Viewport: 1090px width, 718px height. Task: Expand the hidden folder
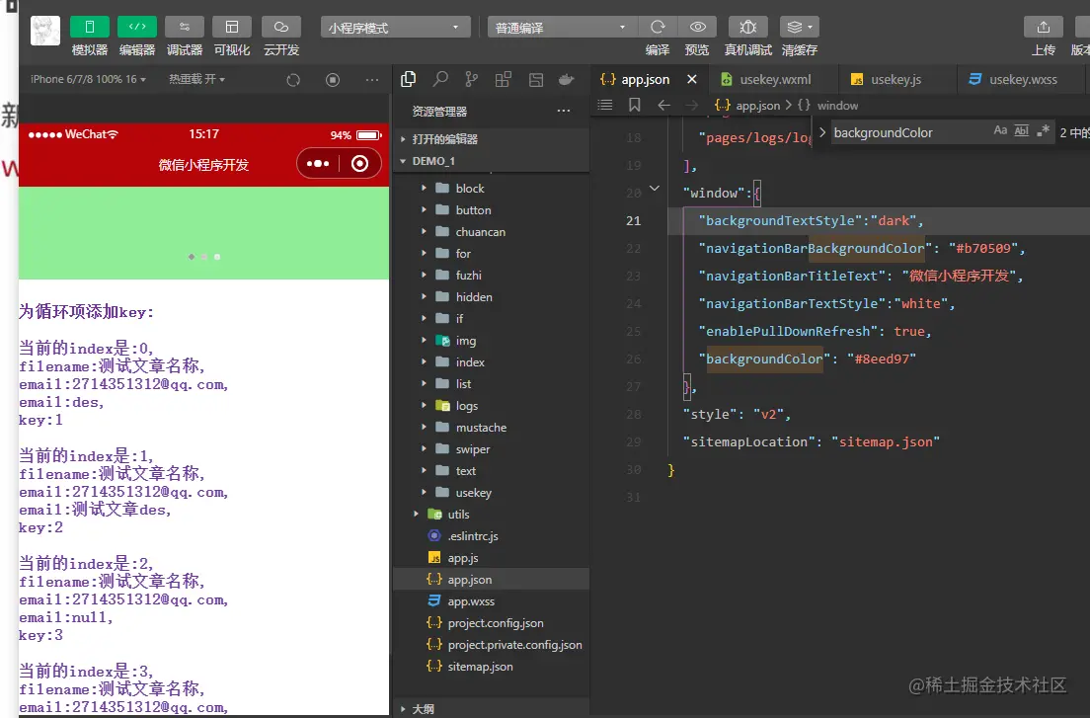(492, 297)
